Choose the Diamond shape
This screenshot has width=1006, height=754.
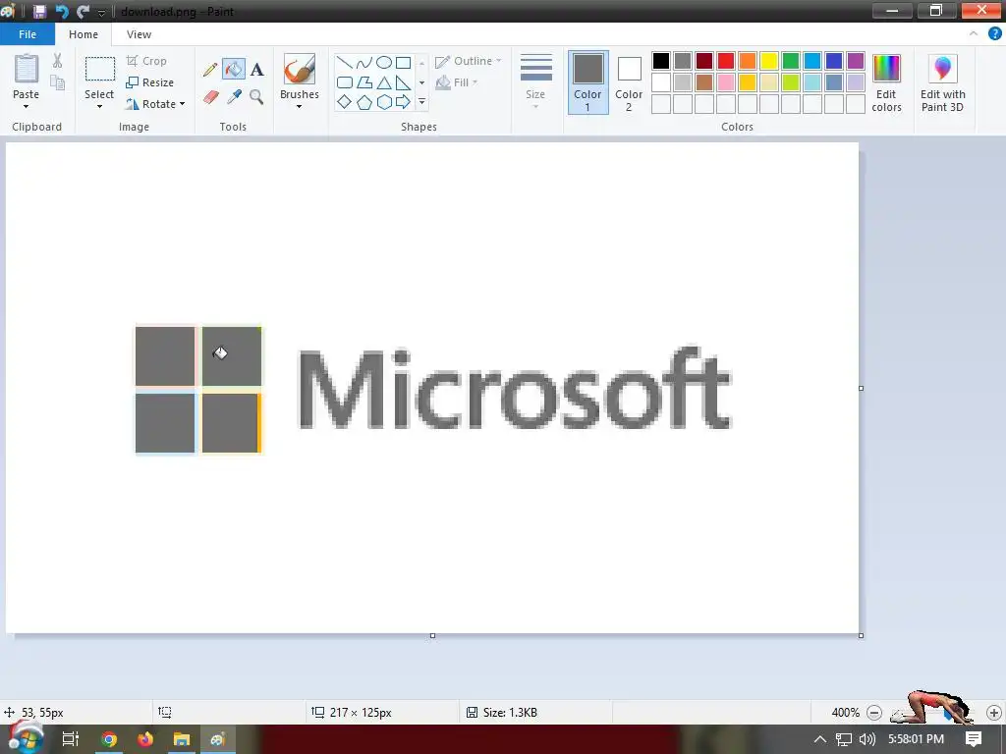coord(345,102)
